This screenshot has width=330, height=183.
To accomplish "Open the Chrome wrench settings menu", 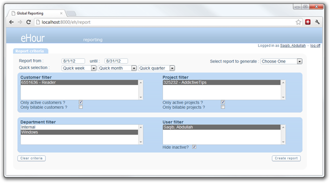I will coord(317,22).
